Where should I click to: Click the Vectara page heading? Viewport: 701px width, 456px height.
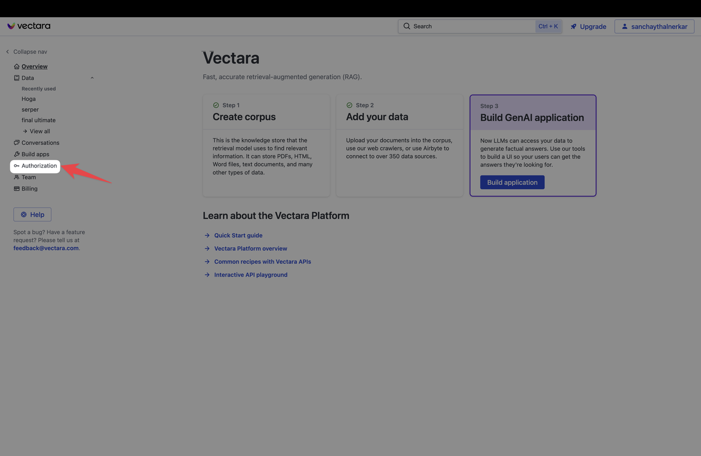pyautogui.click(x=231, y=58)
